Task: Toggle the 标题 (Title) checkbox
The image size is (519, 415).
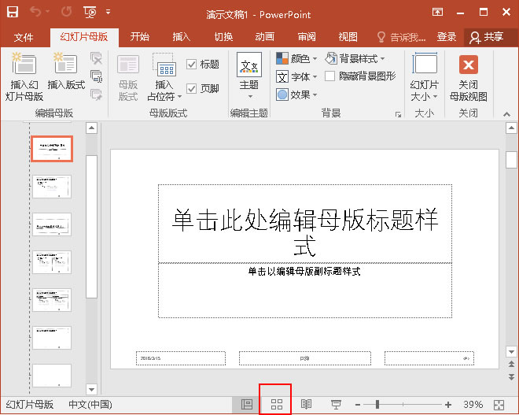Action: click(x=192, y=65)
